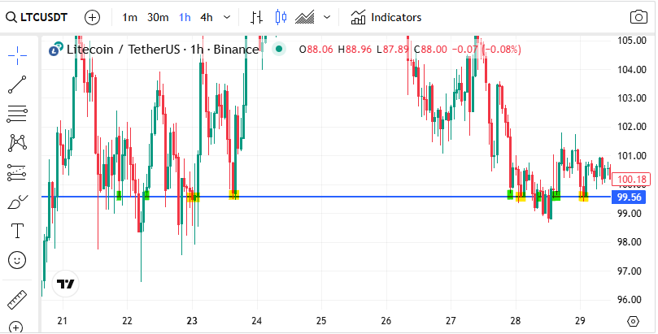658x334 pixels.
Task: Select the brush drawing tool
Action: point(17,202)
